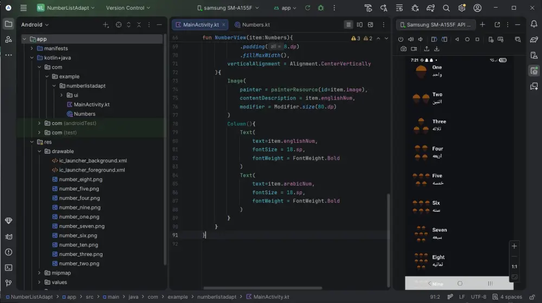Open the Logcat tool window

tap(8, 236)
